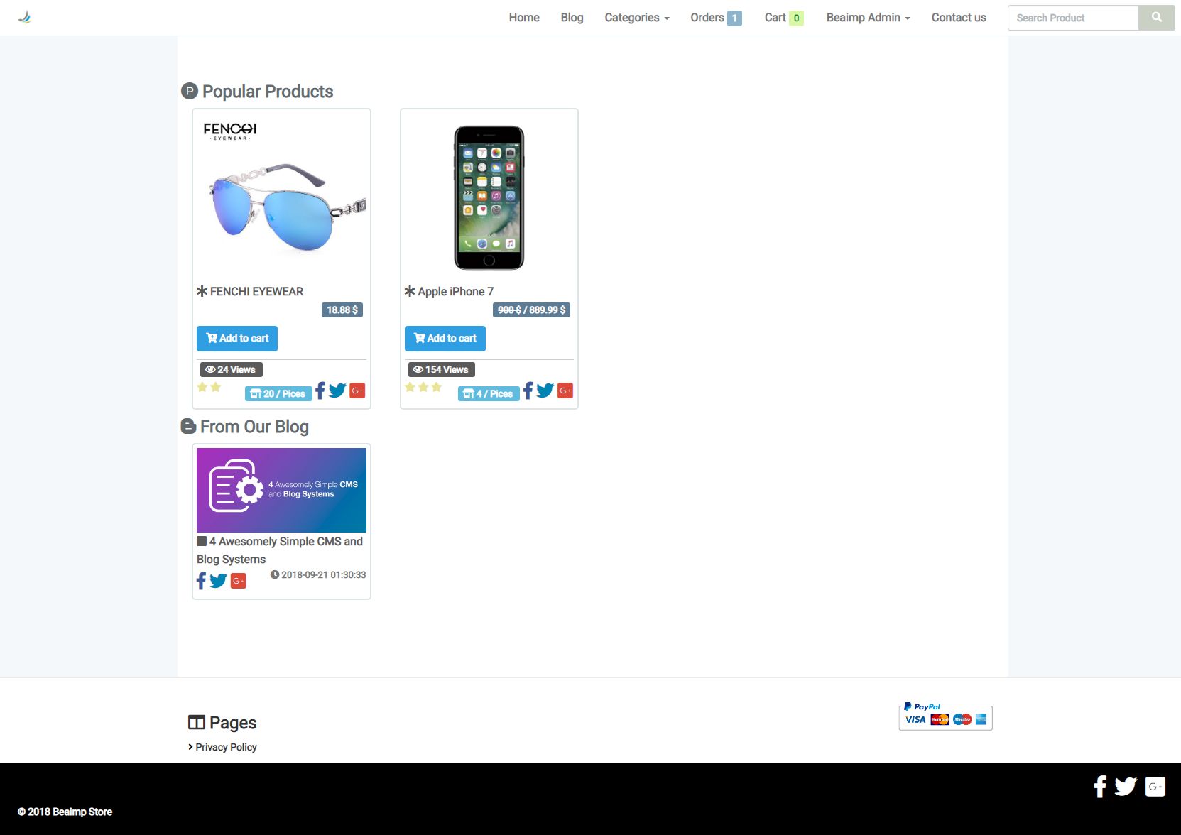
Task: Share FENCHI EYEWEAR on Facebook
Action: pyautogui.click(x=320, y=391)
